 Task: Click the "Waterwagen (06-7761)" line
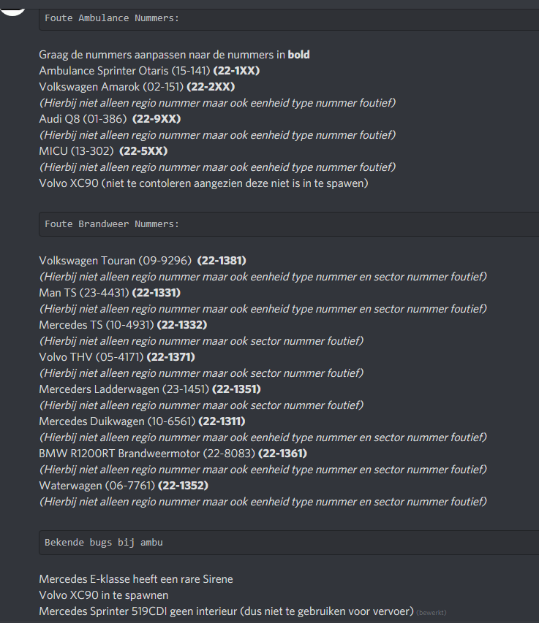coord(97,486)
